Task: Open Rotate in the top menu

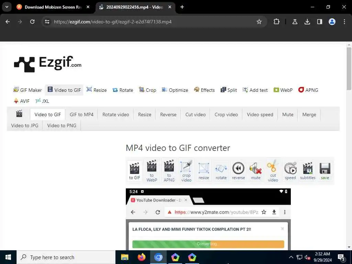Action: (x=123, y=90)
